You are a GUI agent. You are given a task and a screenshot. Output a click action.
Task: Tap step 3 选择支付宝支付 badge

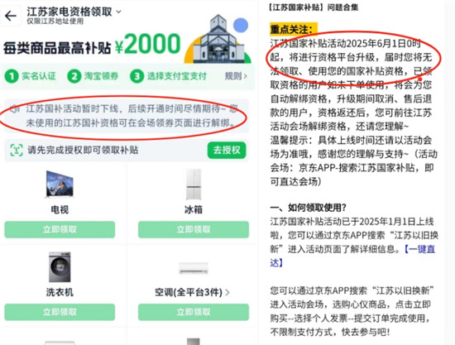click(x=168, y=76)
